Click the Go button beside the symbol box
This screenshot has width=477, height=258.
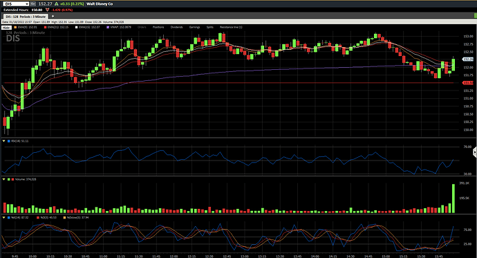click(33, 4)
